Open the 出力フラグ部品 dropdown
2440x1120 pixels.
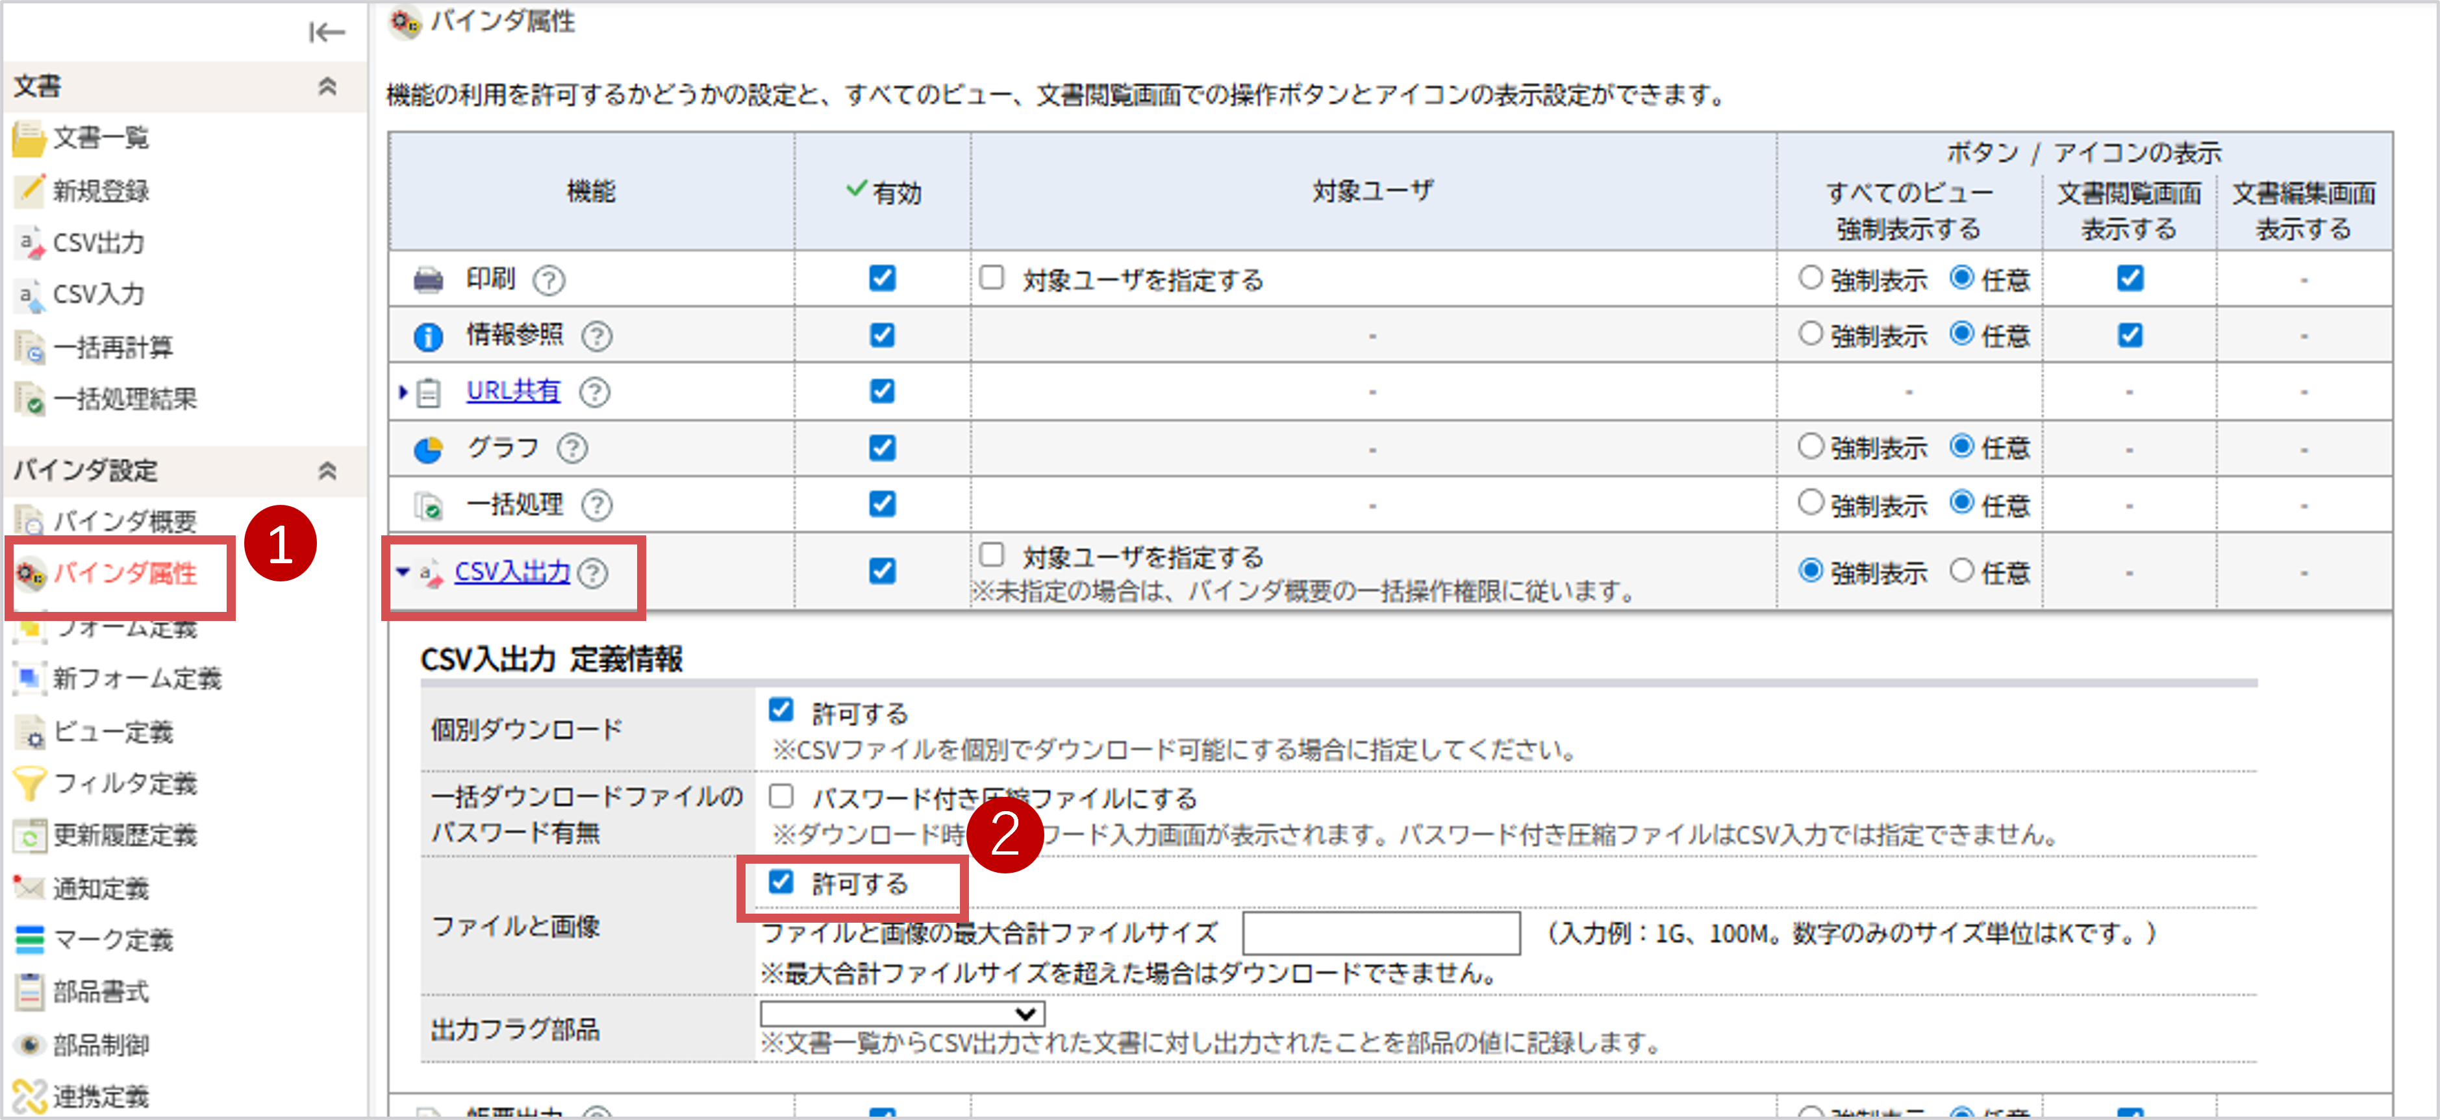pyautogui.click(x=901, y=1014)
